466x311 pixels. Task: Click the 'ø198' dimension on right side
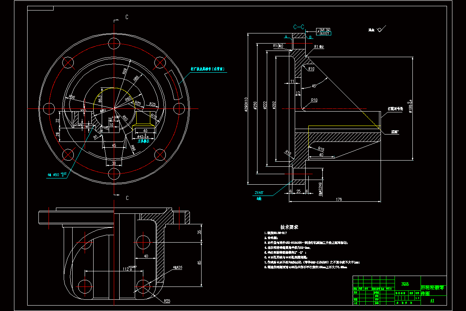click(x=410, y=105)
